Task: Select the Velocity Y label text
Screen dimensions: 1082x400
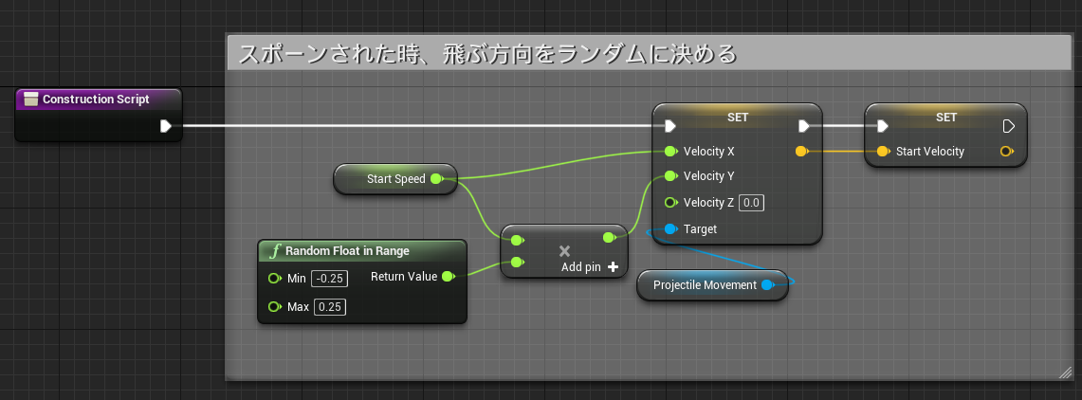Action: point(708,176)
